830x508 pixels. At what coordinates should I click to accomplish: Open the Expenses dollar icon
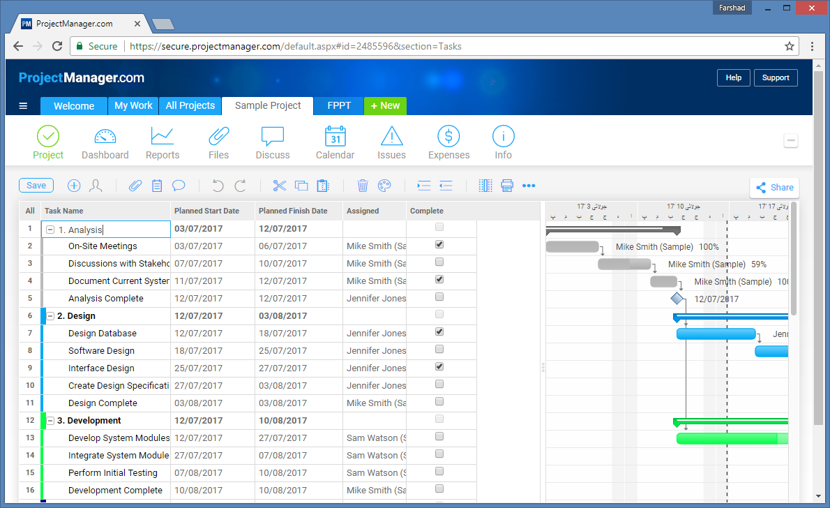(448, 136)
